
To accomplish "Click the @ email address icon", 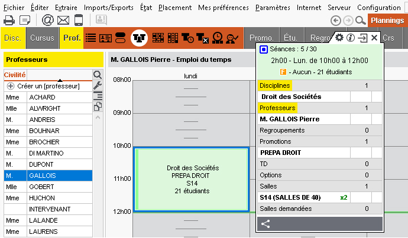I will point(48,20).
